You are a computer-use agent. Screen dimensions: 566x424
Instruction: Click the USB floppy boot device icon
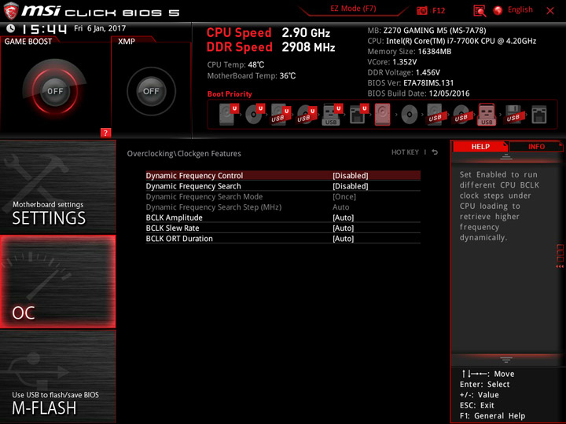tap(513, 115)
